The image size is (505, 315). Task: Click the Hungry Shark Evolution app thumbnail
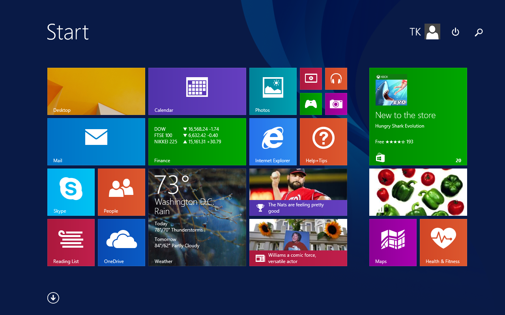point(391,90)
